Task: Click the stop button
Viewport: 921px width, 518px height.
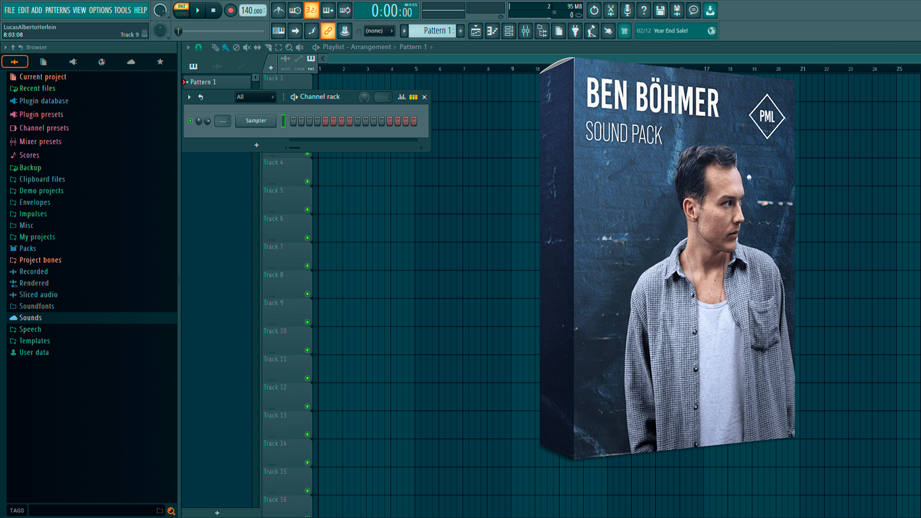Action: (x=214, y=10)
